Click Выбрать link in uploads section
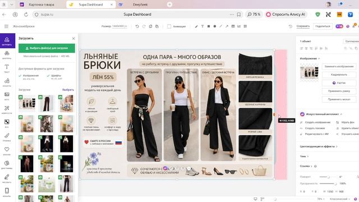 (68, 90)
